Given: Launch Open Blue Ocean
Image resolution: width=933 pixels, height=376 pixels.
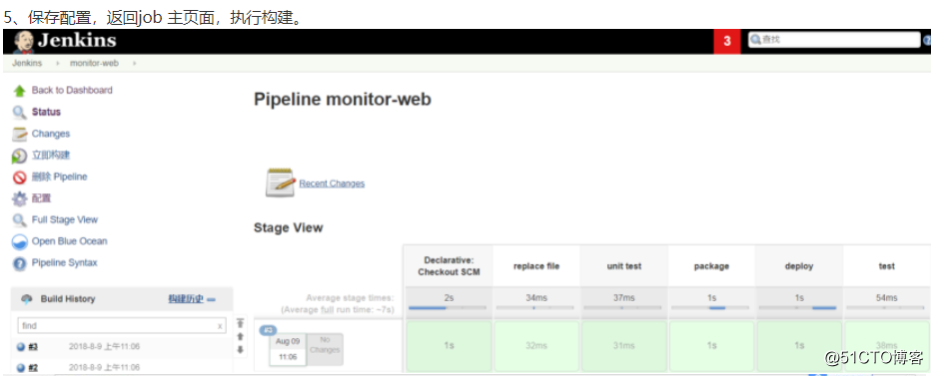Looking at the screenshot, I should (x=70, y=241).
